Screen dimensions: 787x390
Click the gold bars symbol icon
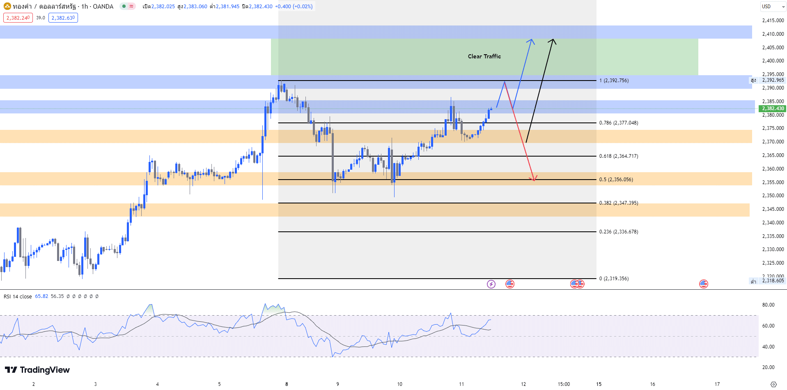[x=7, y=6]
